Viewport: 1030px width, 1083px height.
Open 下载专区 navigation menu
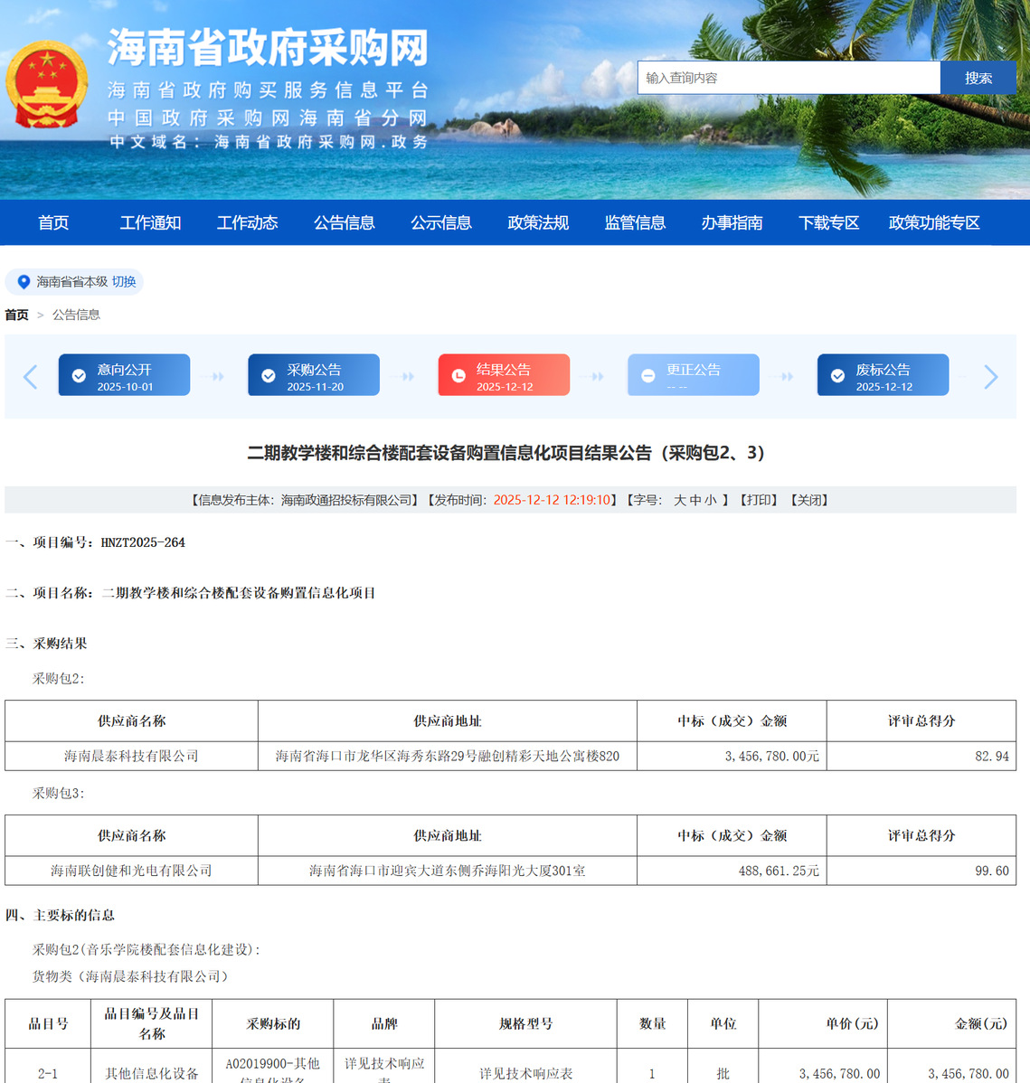828,222
